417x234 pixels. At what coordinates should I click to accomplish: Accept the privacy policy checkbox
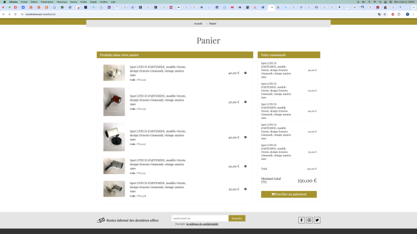(x=173, y=224)
